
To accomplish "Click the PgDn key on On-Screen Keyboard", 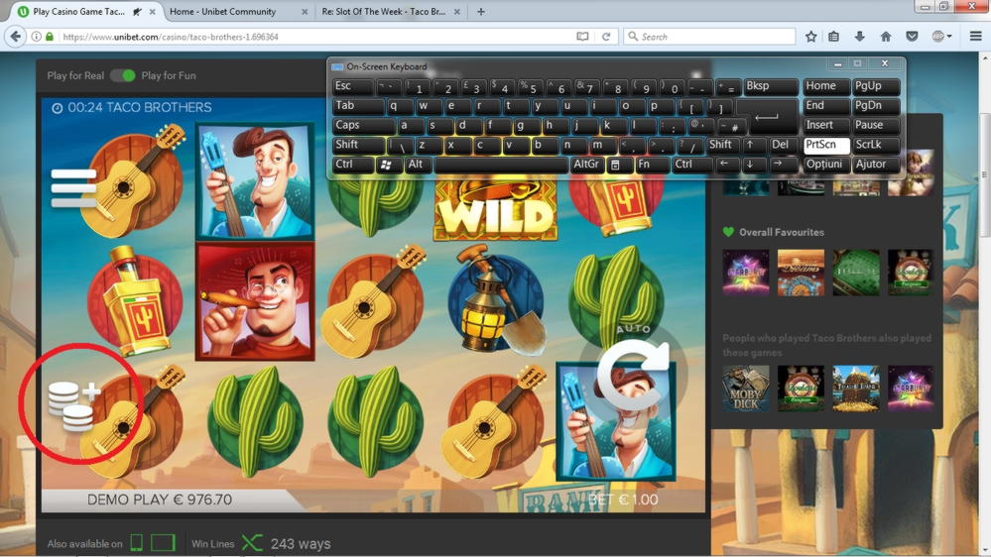I will 875,106.
